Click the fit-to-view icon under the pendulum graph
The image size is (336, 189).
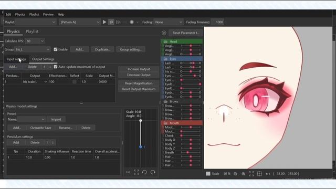(136, 172)
